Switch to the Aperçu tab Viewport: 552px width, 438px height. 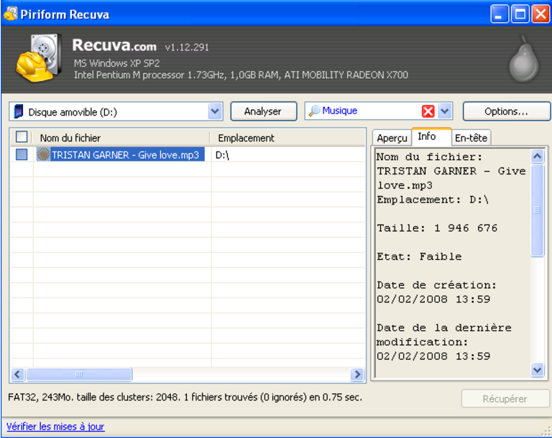[392, 138]
